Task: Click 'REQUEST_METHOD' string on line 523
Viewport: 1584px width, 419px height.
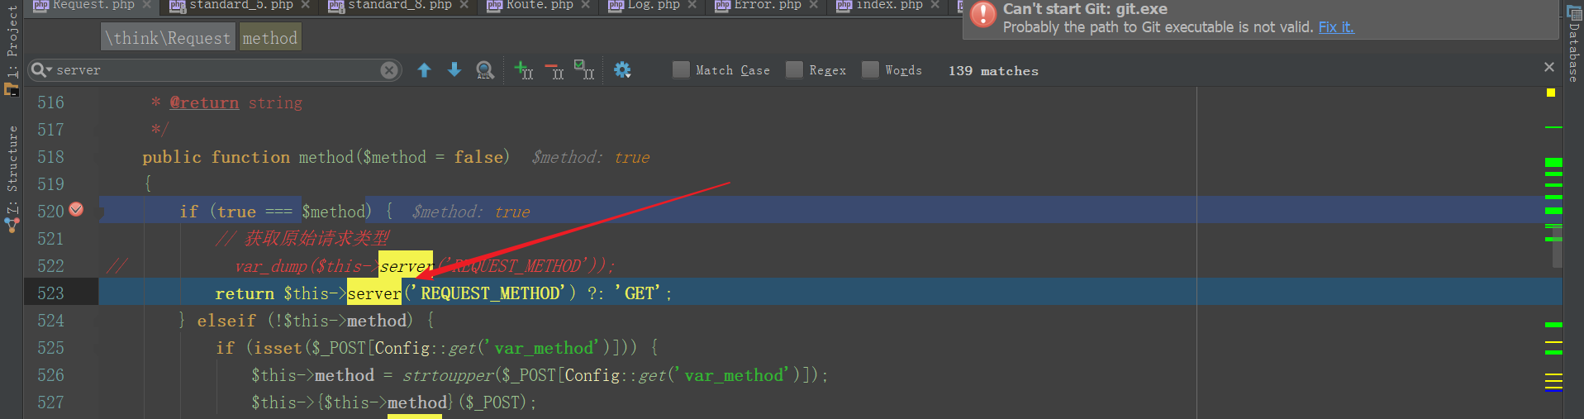Action: pos(492,293)
